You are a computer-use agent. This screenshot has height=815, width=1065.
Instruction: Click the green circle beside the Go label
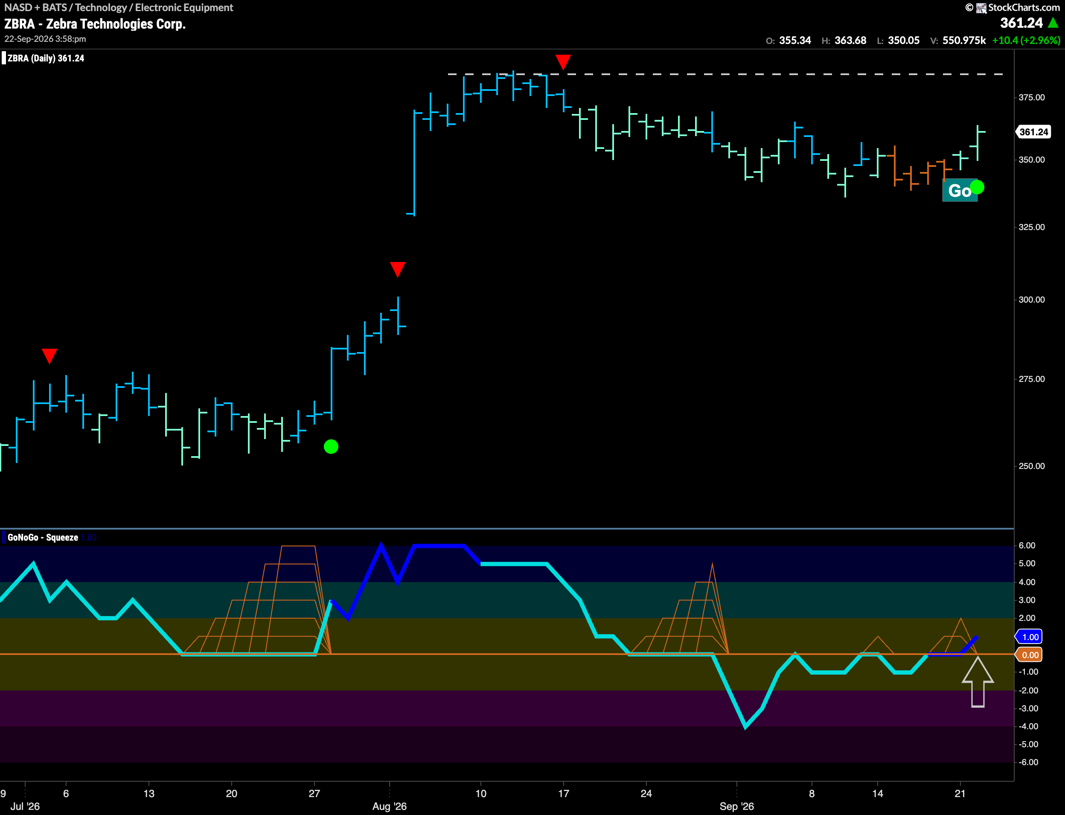coord(977,187)
